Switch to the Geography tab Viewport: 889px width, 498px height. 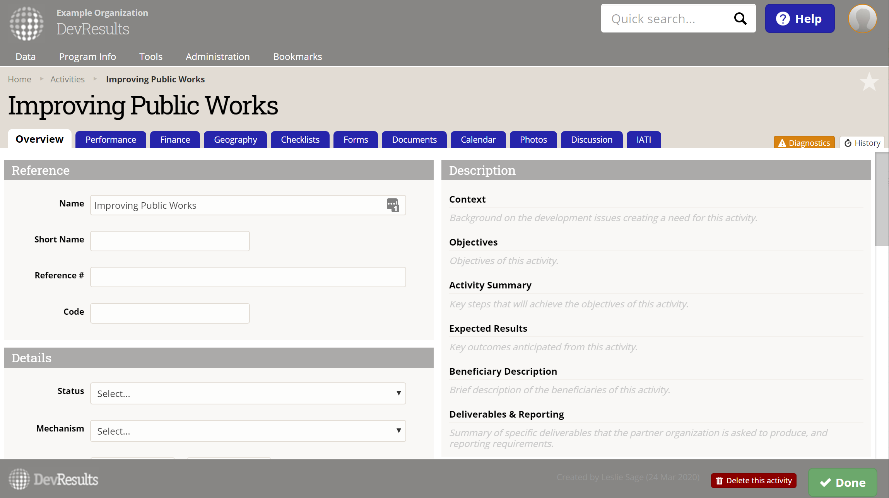pyautogui.click(x=235, y=140)
